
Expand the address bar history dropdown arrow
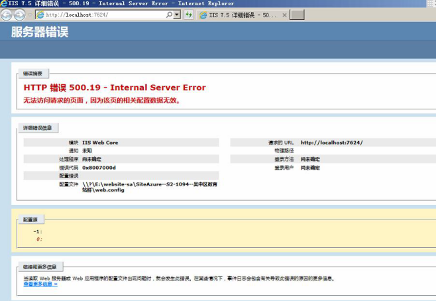(x=178, y=15)
